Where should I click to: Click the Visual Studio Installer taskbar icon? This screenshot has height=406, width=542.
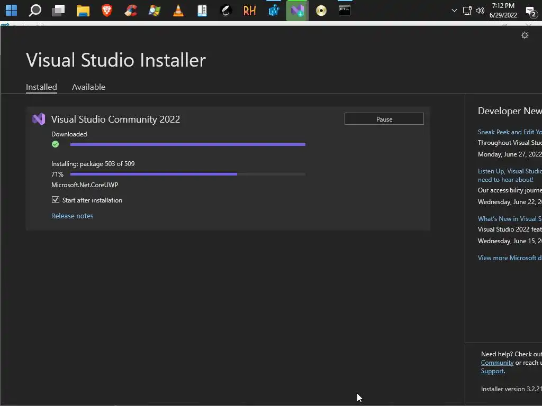tap(297, 11)
